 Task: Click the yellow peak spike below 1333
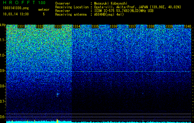(57, 121)
